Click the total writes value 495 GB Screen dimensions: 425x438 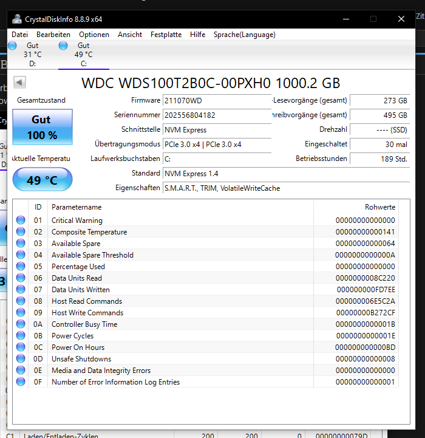379,115
